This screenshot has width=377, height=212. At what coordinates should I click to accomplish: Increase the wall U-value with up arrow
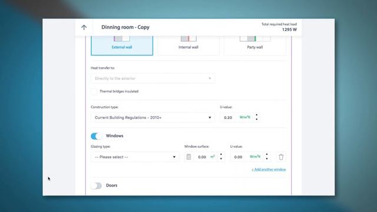click(257, 115)
